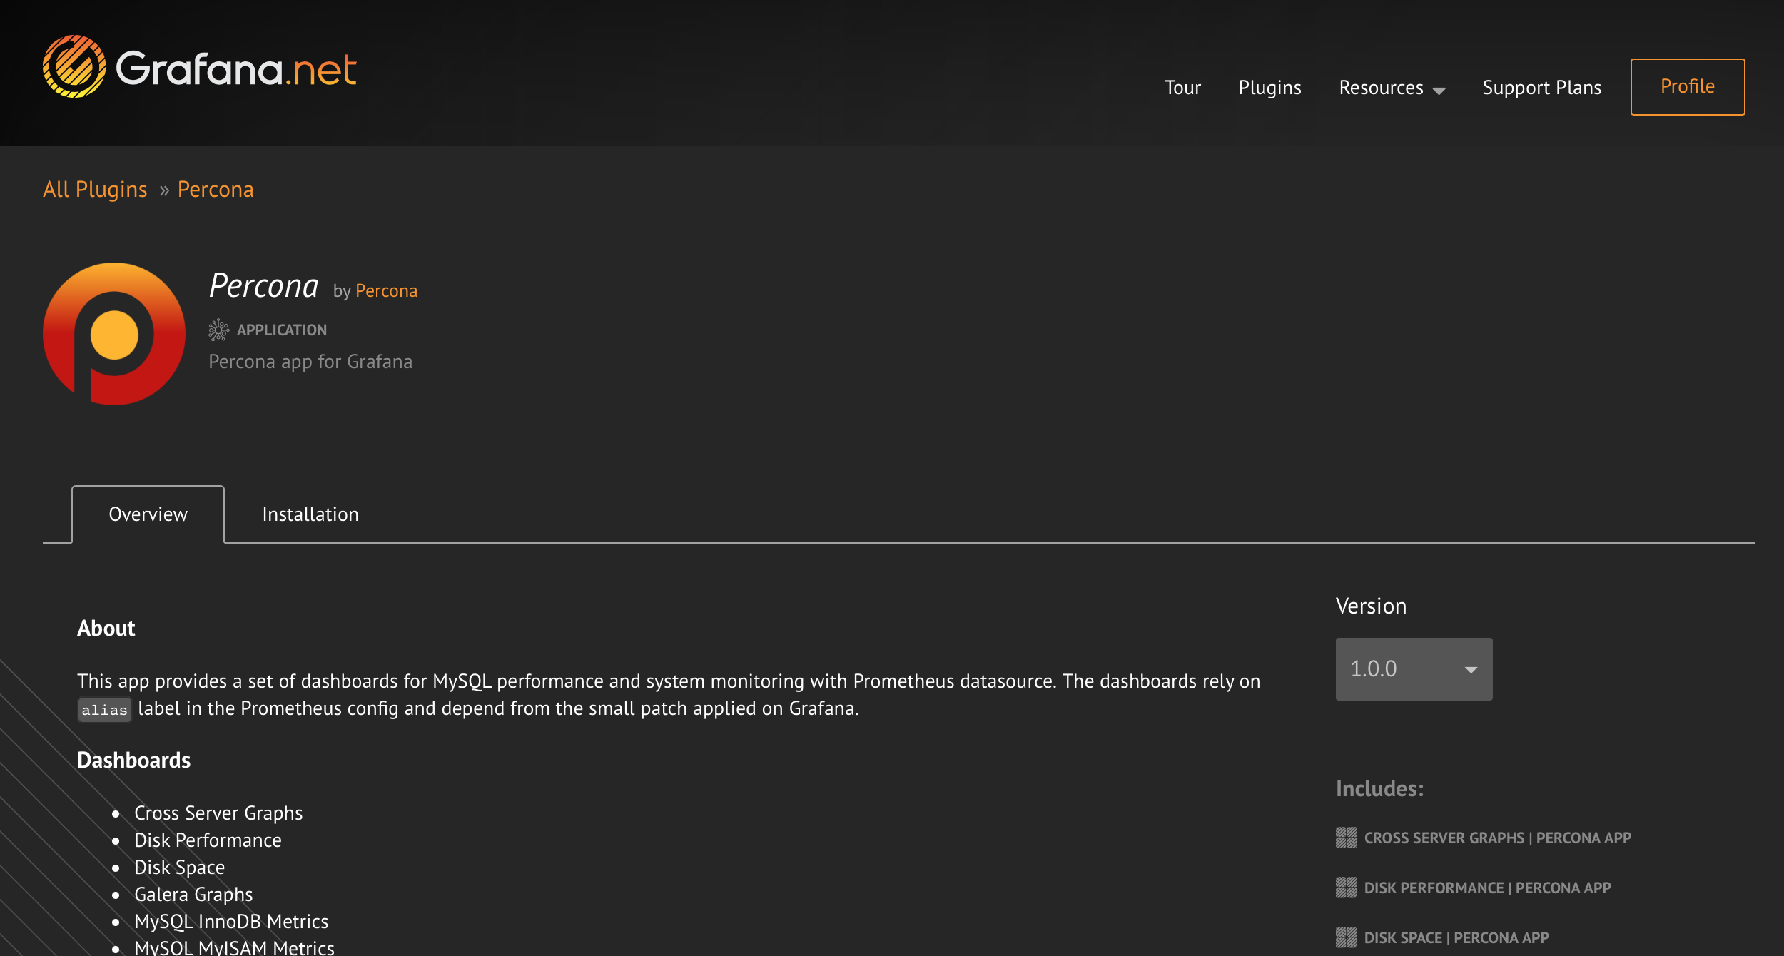Click the version dropdown arrow
The image size is (1784, 956).
point(1471,669)
